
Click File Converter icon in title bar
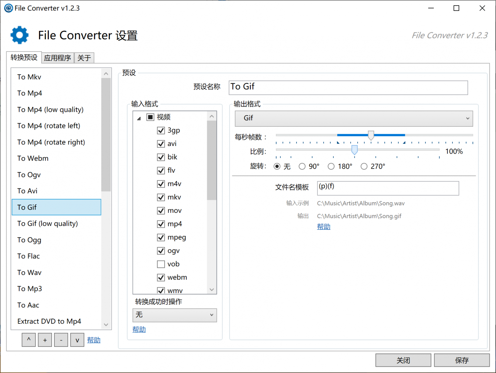point(8,8)
